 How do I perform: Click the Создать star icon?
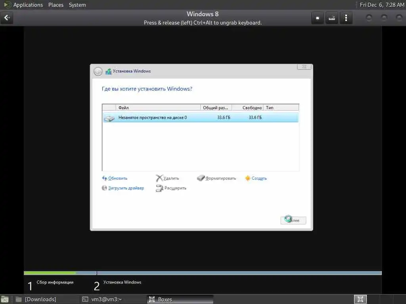point(248,178)
